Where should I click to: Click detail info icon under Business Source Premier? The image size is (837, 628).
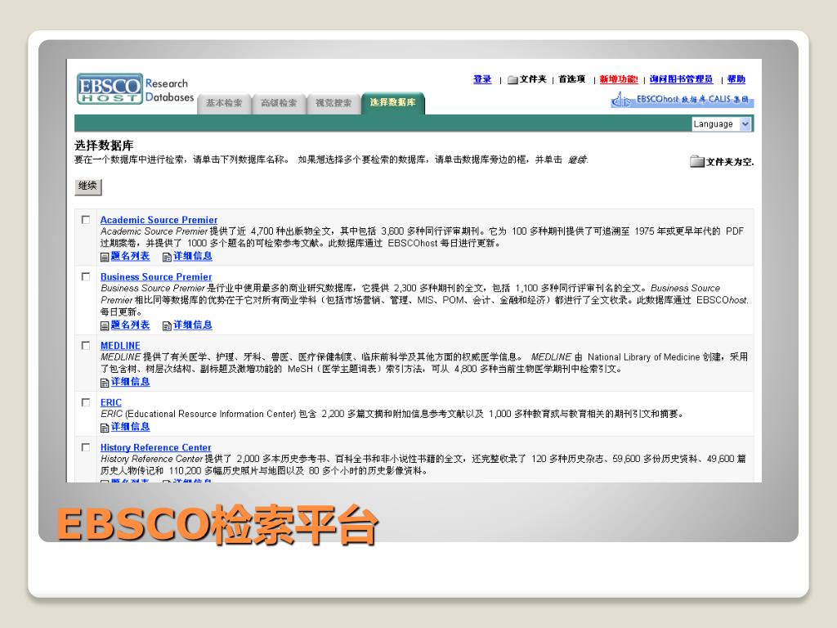pos(167,325)
